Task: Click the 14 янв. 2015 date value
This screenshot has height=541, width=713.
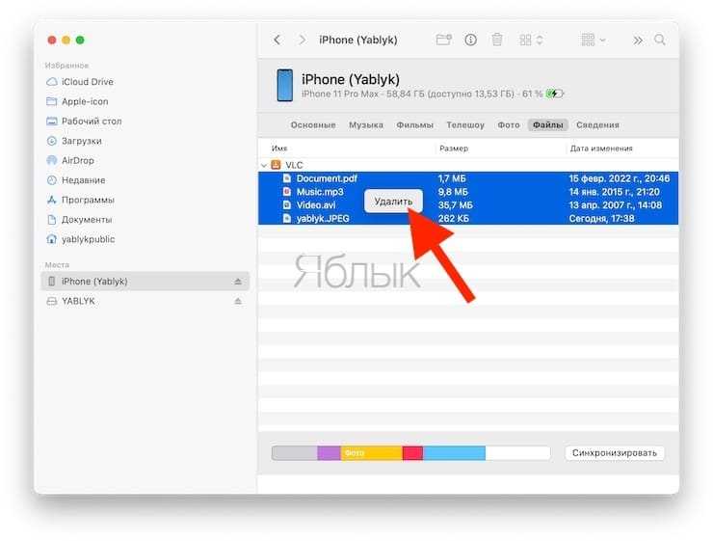Action: point(614,192)
